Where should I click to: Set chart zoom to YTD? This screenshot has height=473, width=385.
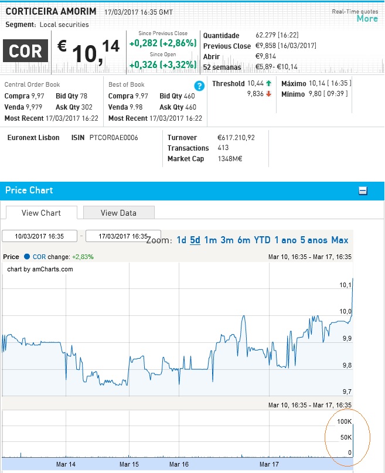coord(262,240)
